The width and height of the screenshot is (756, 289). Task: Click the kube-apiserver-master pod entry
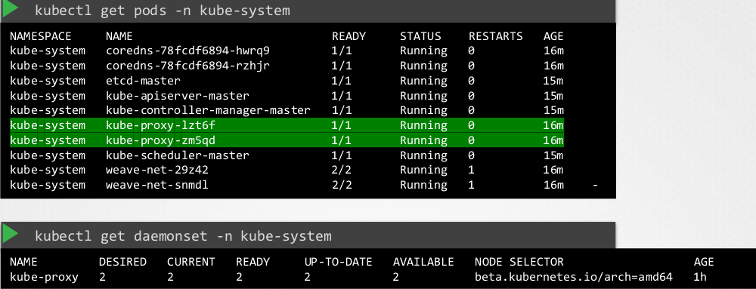(x=178, y=96)
